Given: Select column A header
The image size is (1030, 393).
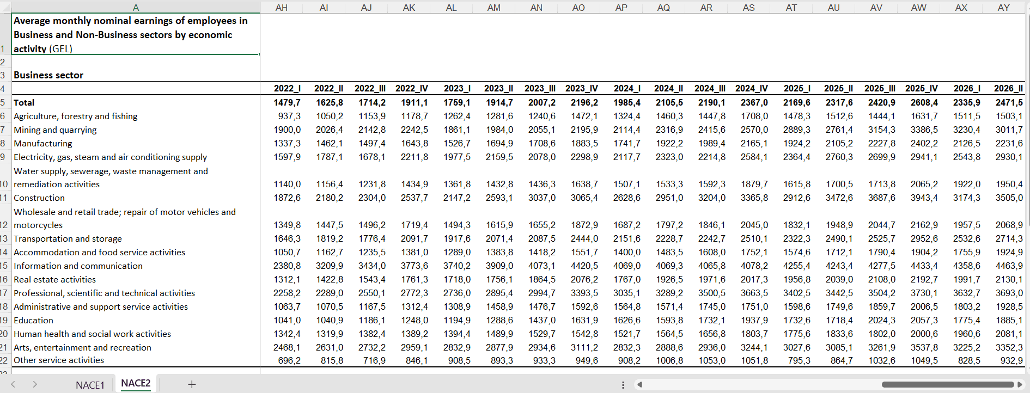Looking at the screenshot, I should [x=136, y=7].
